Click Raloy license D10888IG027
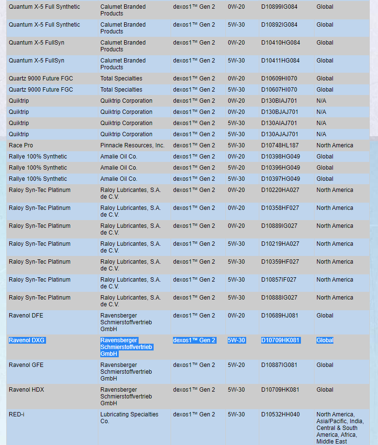The height and width of the screenshot is (445, 378). 279,298
